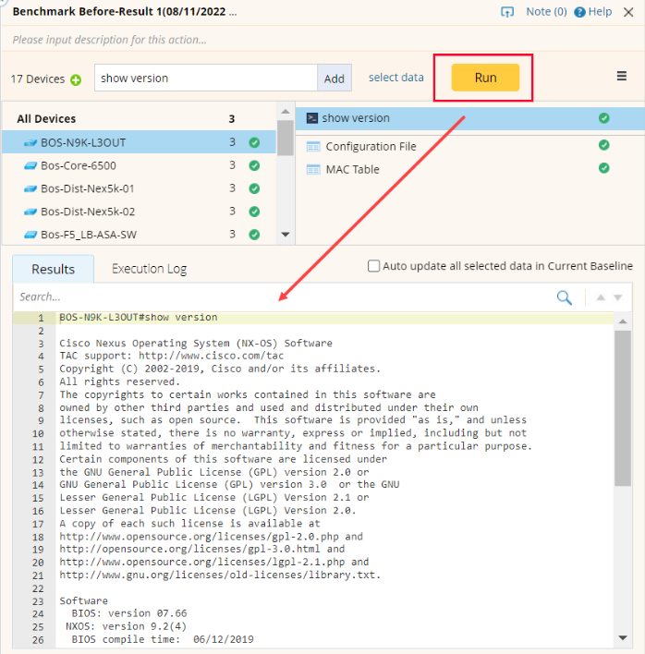Select the Configuration File data row
645x654 pixels.
pos(470,146)
